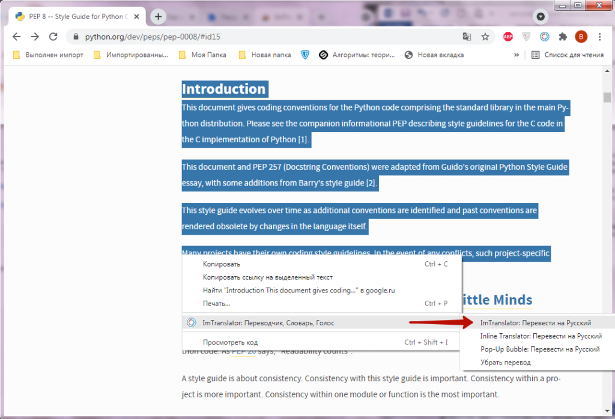Expand hidden bookmarks with chevron

[x=516, y=55]
